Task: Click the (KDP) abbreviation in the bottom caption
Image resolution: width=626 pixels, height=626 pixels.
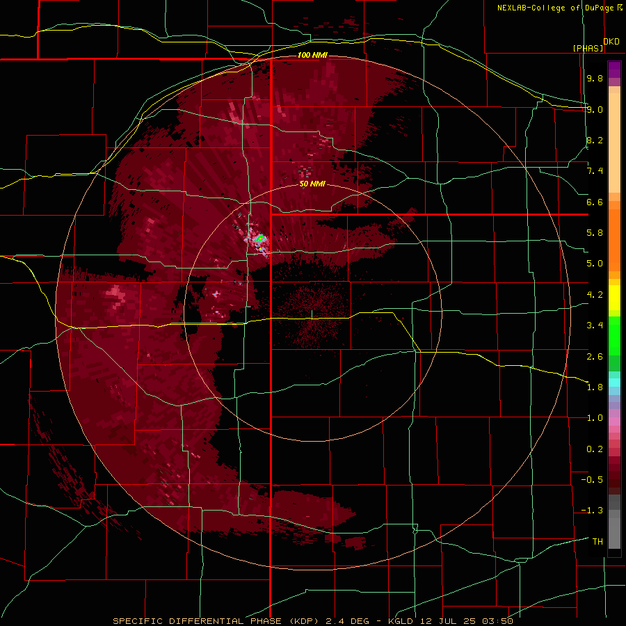Action: click(303, 621)
